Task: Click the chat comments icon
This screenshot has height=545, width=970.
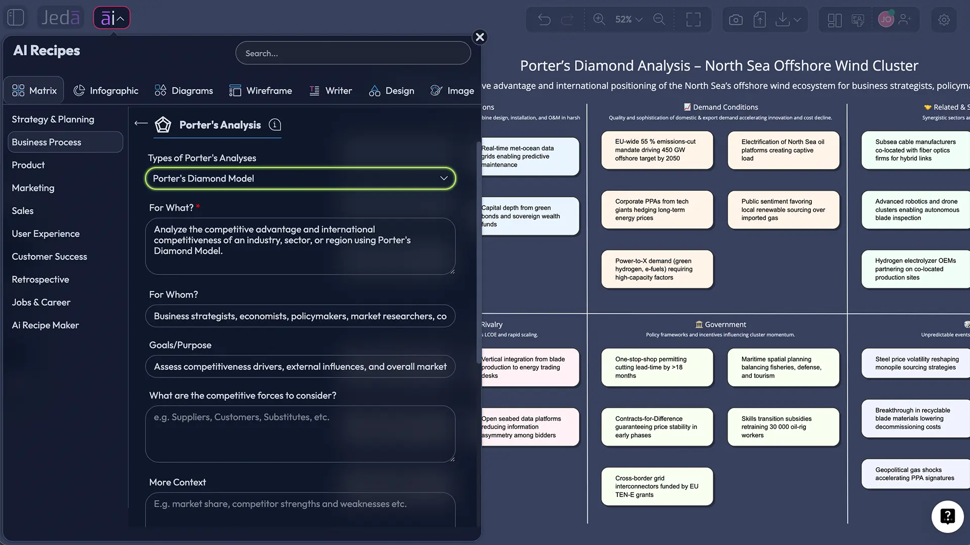Action: (x=858, y=20)
